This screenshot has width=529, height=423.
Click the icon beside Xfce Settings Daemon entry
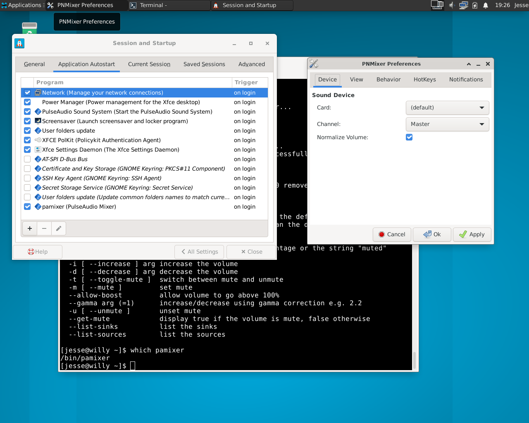[x=38, y=150]
